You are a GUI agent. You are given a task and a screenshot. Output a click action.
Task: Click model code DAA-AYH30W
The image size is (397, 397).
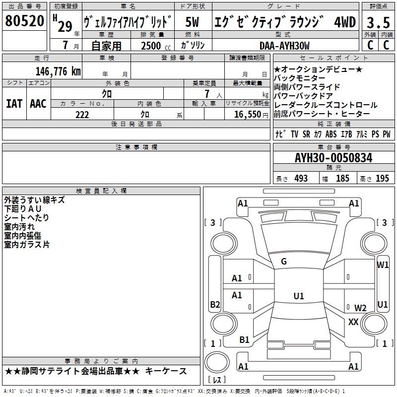[x=284, y=46]
